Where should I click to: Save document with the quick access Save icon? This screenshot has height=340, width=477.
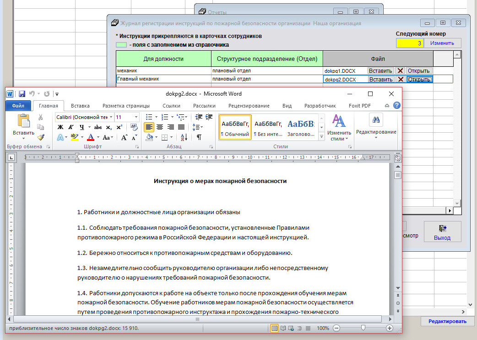coord(22,94)
